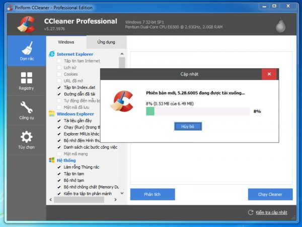Click the Windows 7 32-bit SP1 text
This screenshot has height=227, width=302.
point(144,22)
